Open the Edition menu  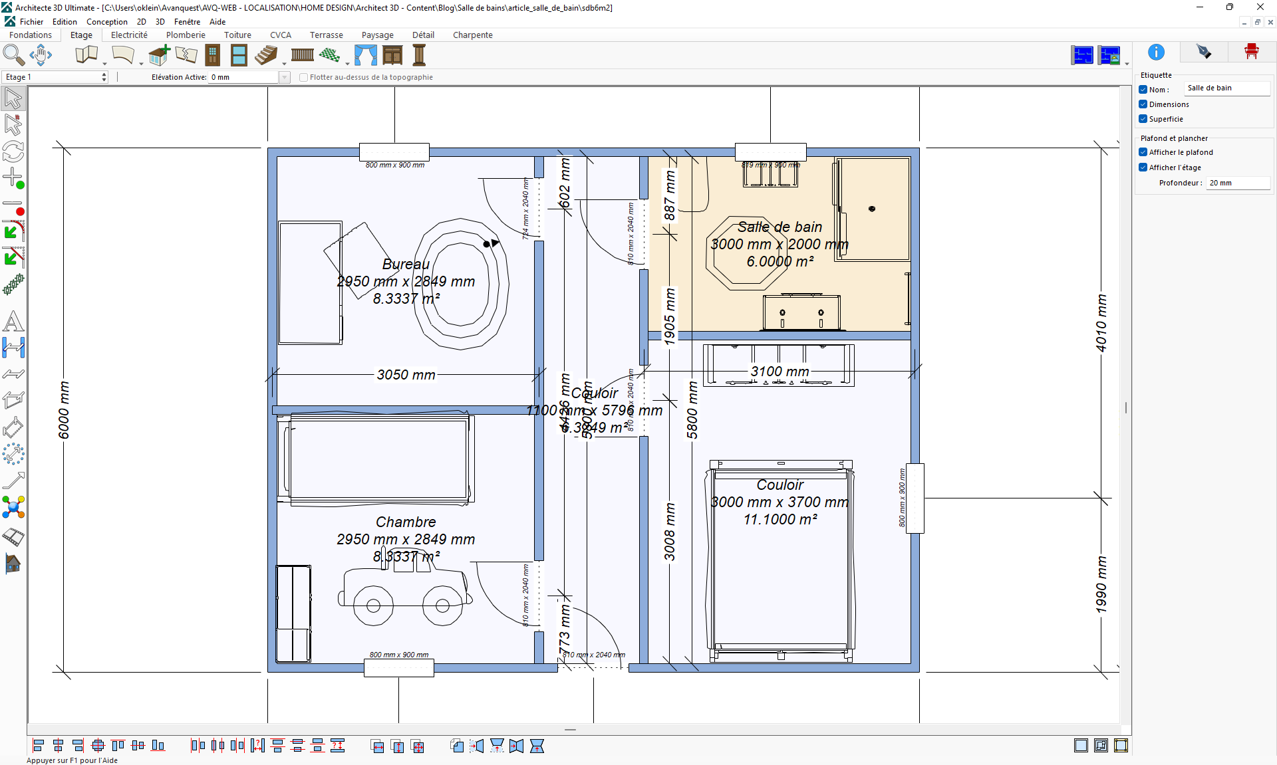[65, 22]
